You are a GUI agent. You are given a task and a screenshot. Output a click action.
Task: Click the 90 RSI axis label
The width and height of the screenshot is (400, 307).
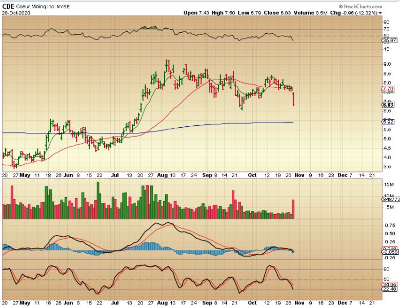[x=387, y=22]
